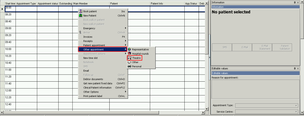Open the Receipts submenu
The image size is (304, 116).
(x=103, y=41)
